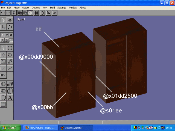Viewport: 175px width, 131px height.
Task: Click the View menu item
Action: pyautogui.click(x=45, y=8)
